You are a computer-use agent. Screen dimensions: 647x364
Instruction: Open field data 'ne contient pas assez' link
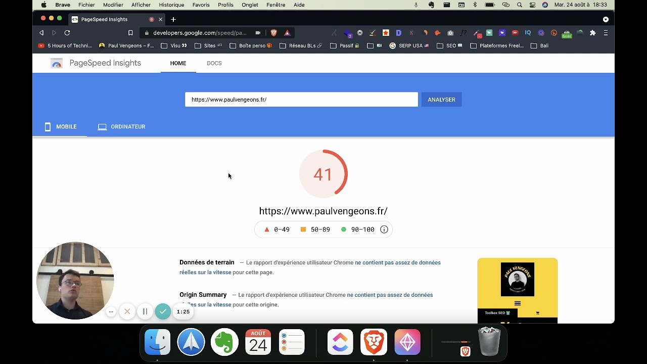[x=310, y=267]
